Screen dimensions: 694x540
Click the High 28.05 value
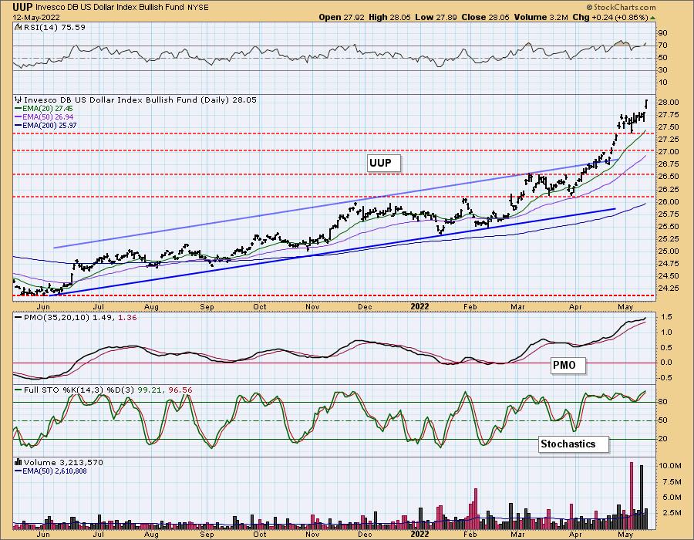click(389, 17)
